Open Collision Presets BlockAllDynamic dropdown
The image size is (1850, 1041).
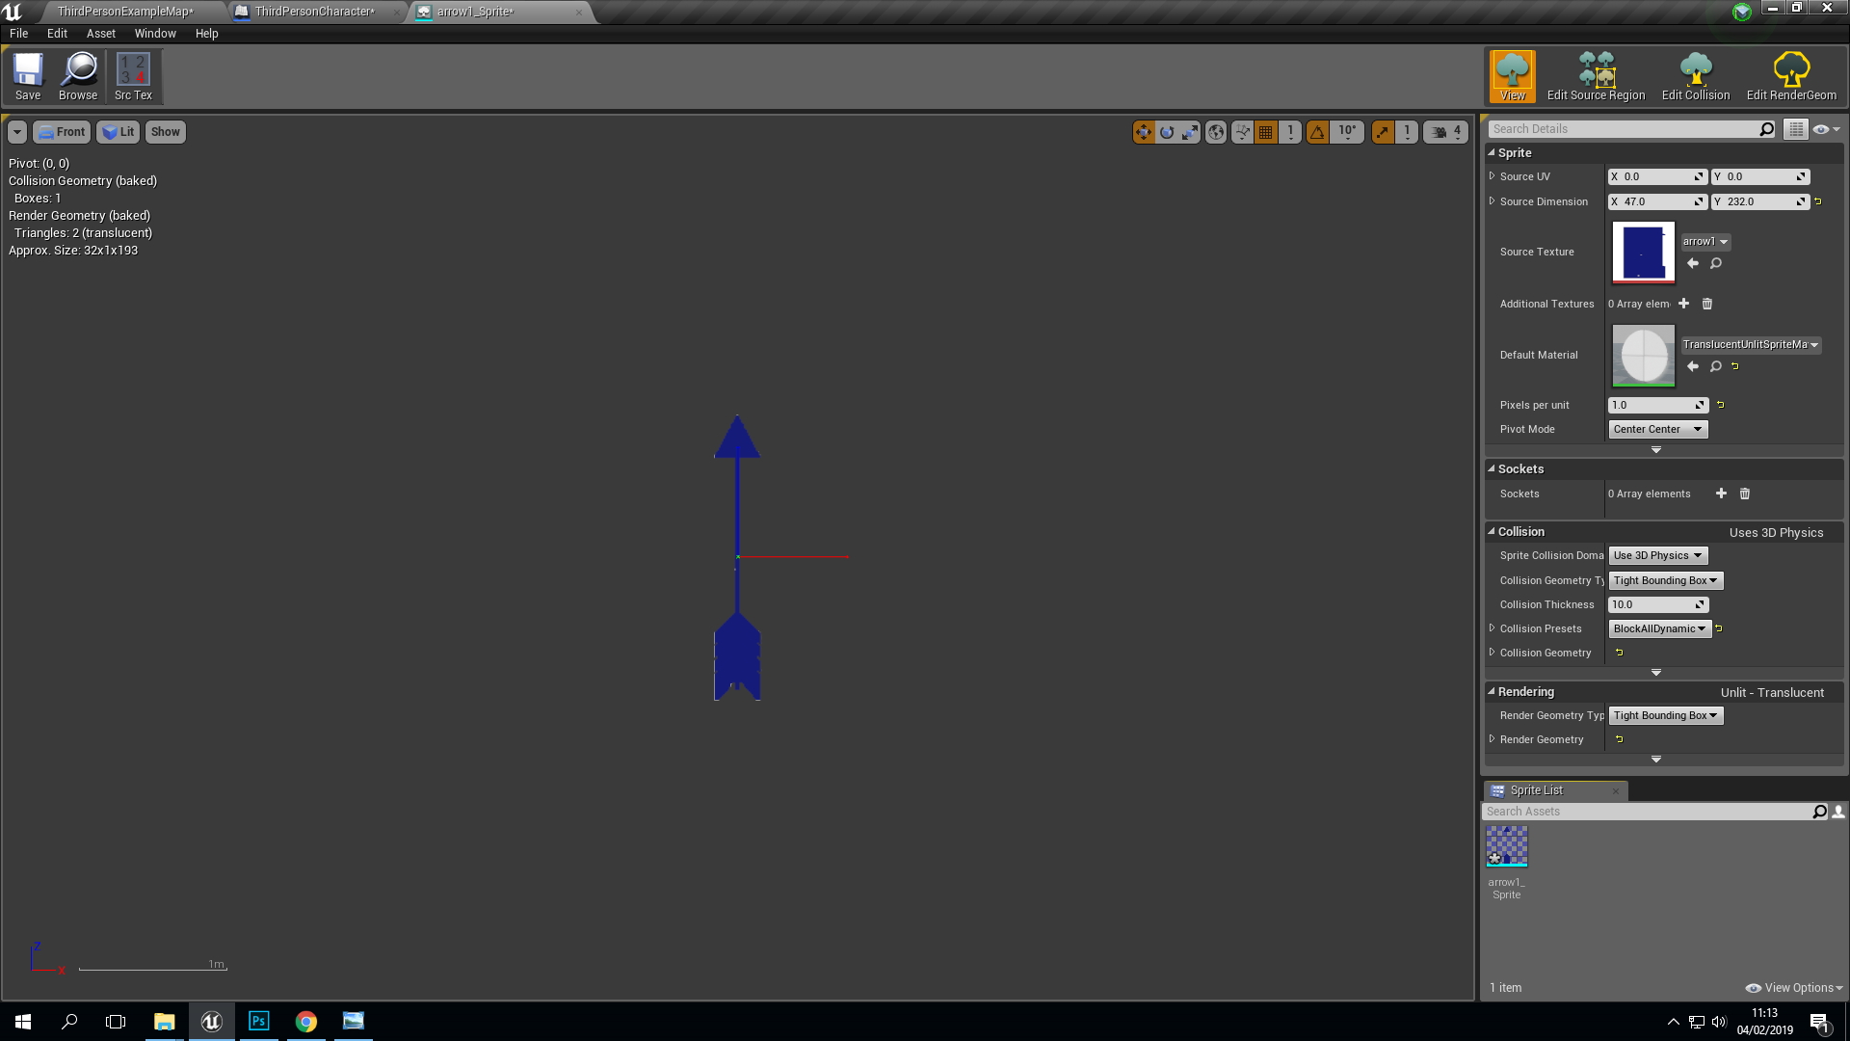[1659, 629]
